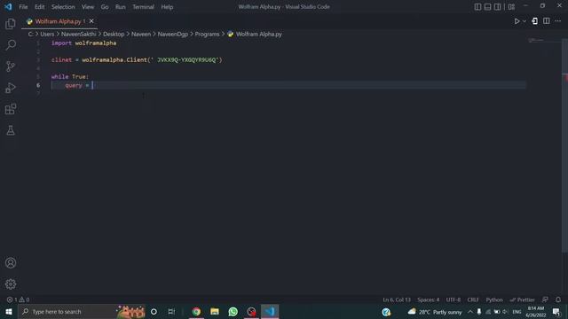
Task: Open File Explorer from taskbar
Action: 215,311
